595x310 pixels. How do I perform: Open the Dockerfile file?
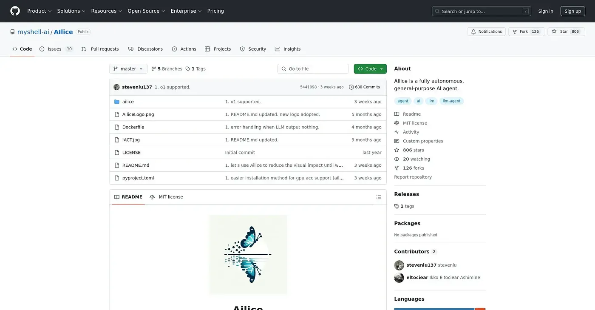(x=133, y=127)
